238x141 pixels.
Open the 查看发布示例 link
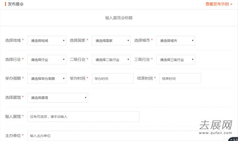(219, 4)
